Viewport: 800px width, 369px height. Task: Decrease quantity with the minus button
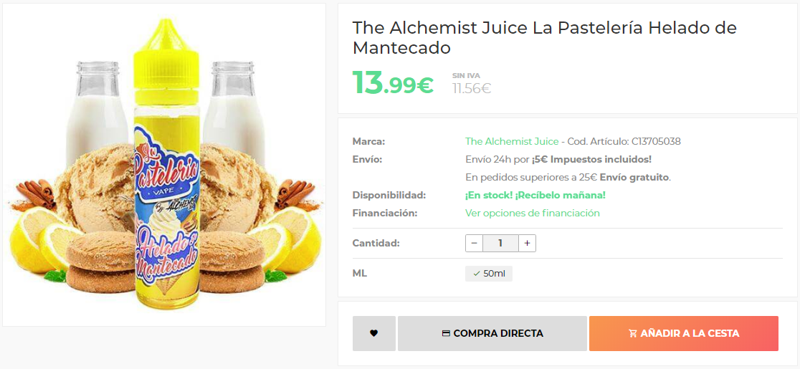point(474,243)
